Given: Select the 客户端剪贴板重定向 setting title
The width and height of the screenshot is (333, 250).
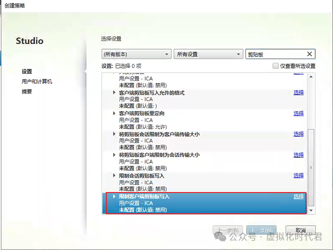Looking at the screenshot, I should [x=142, y=113].
